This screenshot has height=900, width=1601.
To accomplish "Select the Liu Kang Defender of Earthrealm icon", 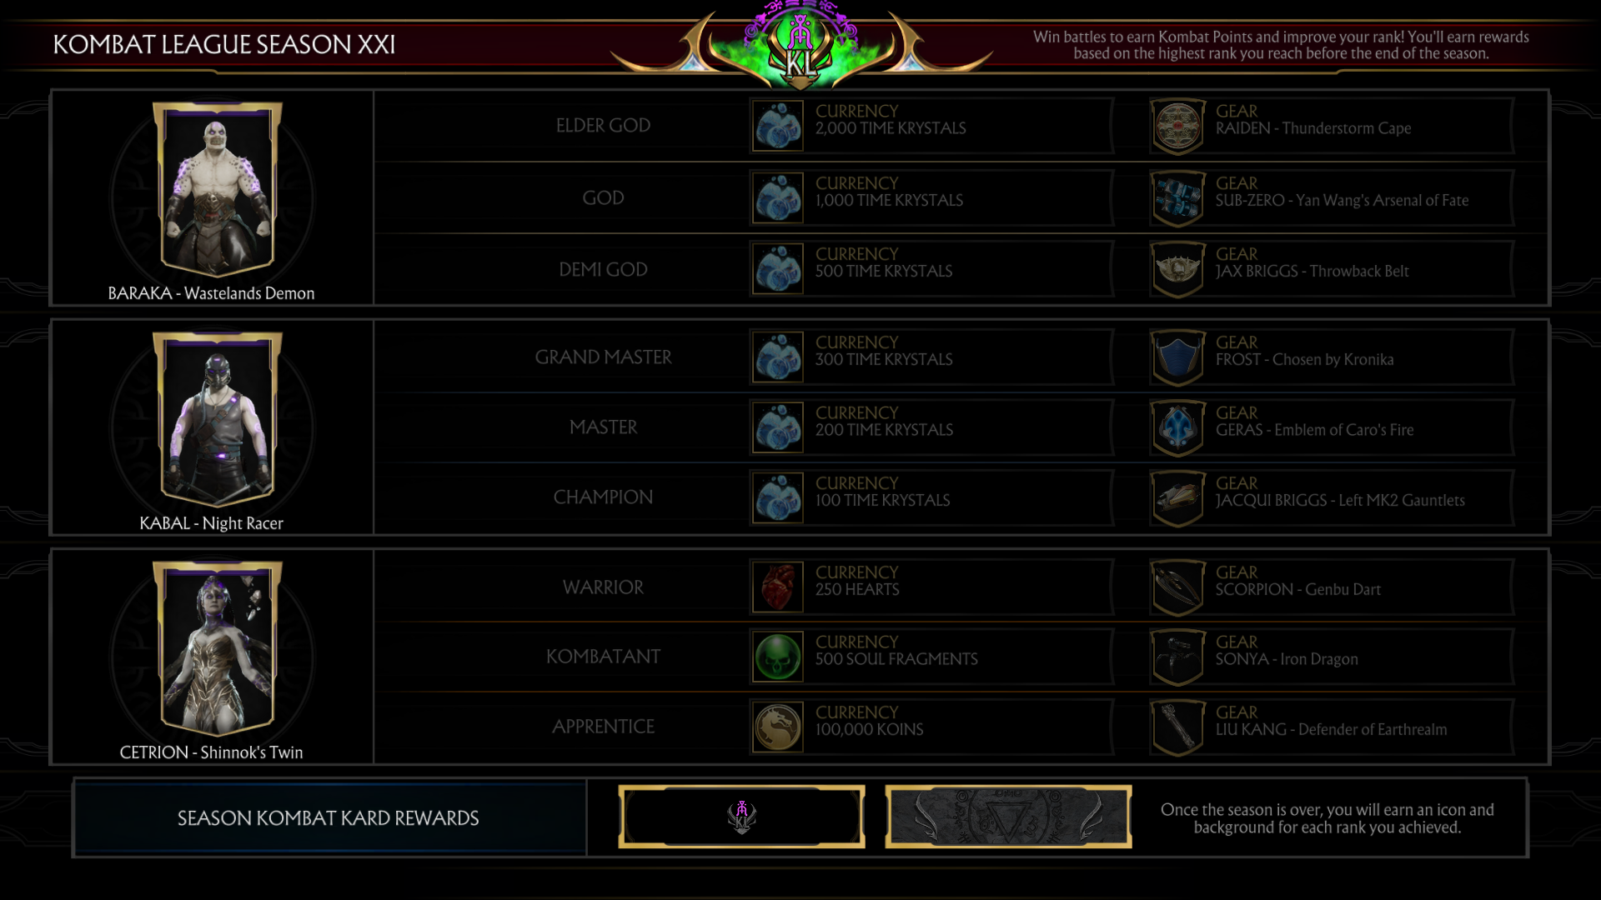I will coord(1177,727).
